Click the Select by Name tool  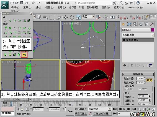pos(46,17)
